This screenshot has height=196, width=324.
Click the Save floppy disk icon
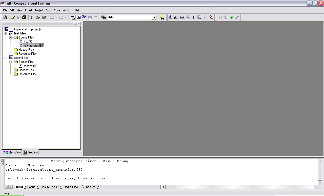[18, 17]
